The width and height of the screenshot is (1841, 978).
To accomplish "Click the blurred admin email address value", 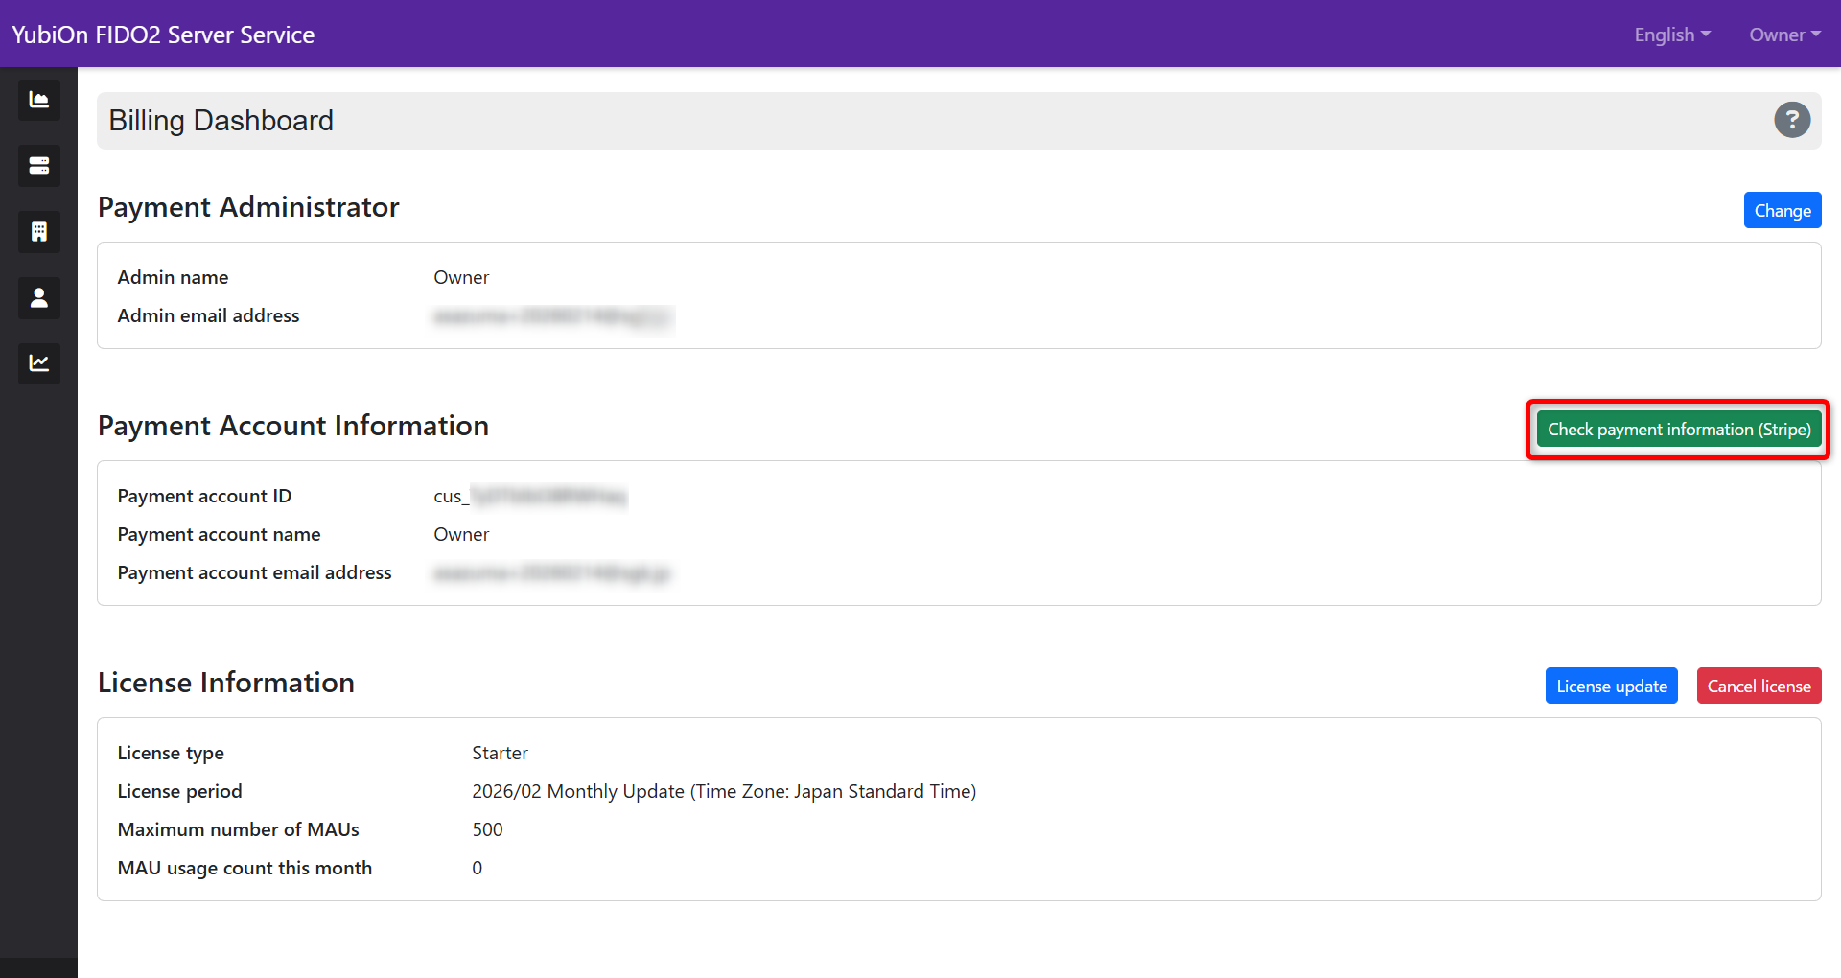I will coord(552,316).
